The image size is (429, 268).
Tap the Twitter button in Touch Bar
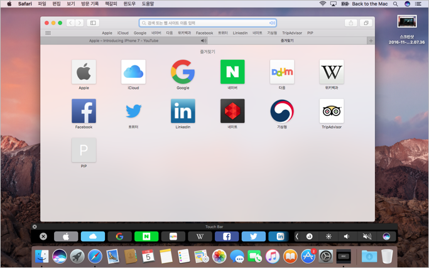tap(254, 236)
